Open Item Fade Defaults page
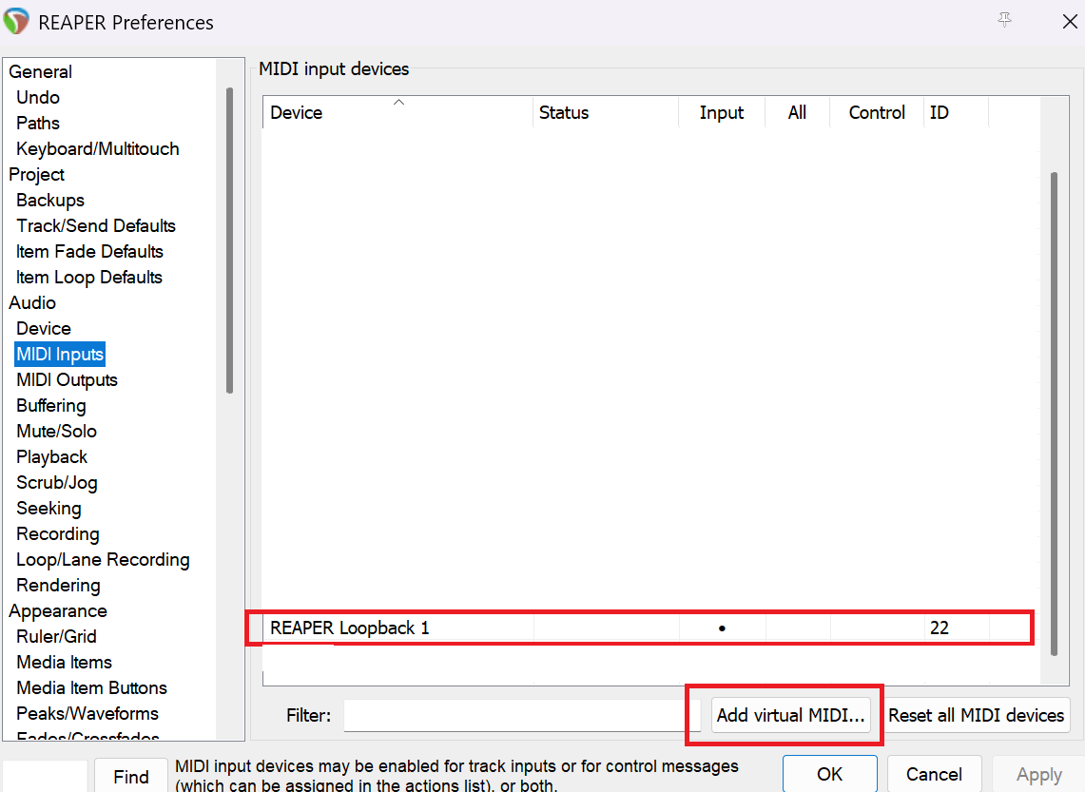 90,251
